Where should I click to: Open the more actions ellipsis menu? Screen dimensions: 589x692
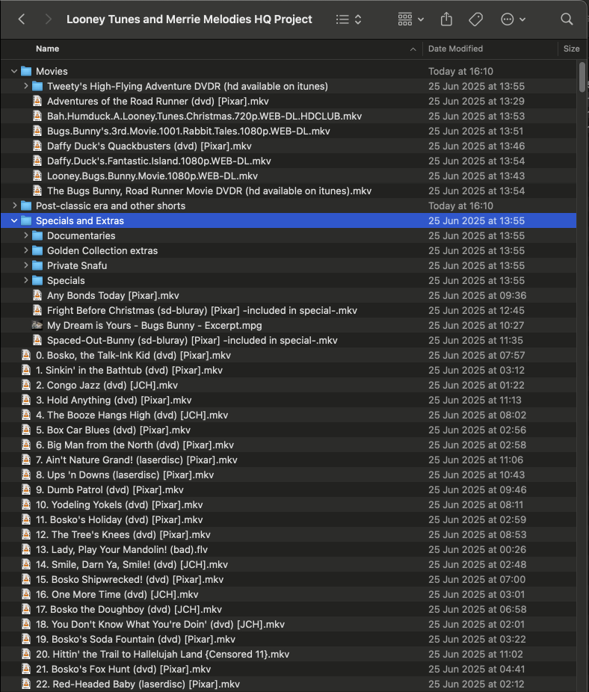513,19
